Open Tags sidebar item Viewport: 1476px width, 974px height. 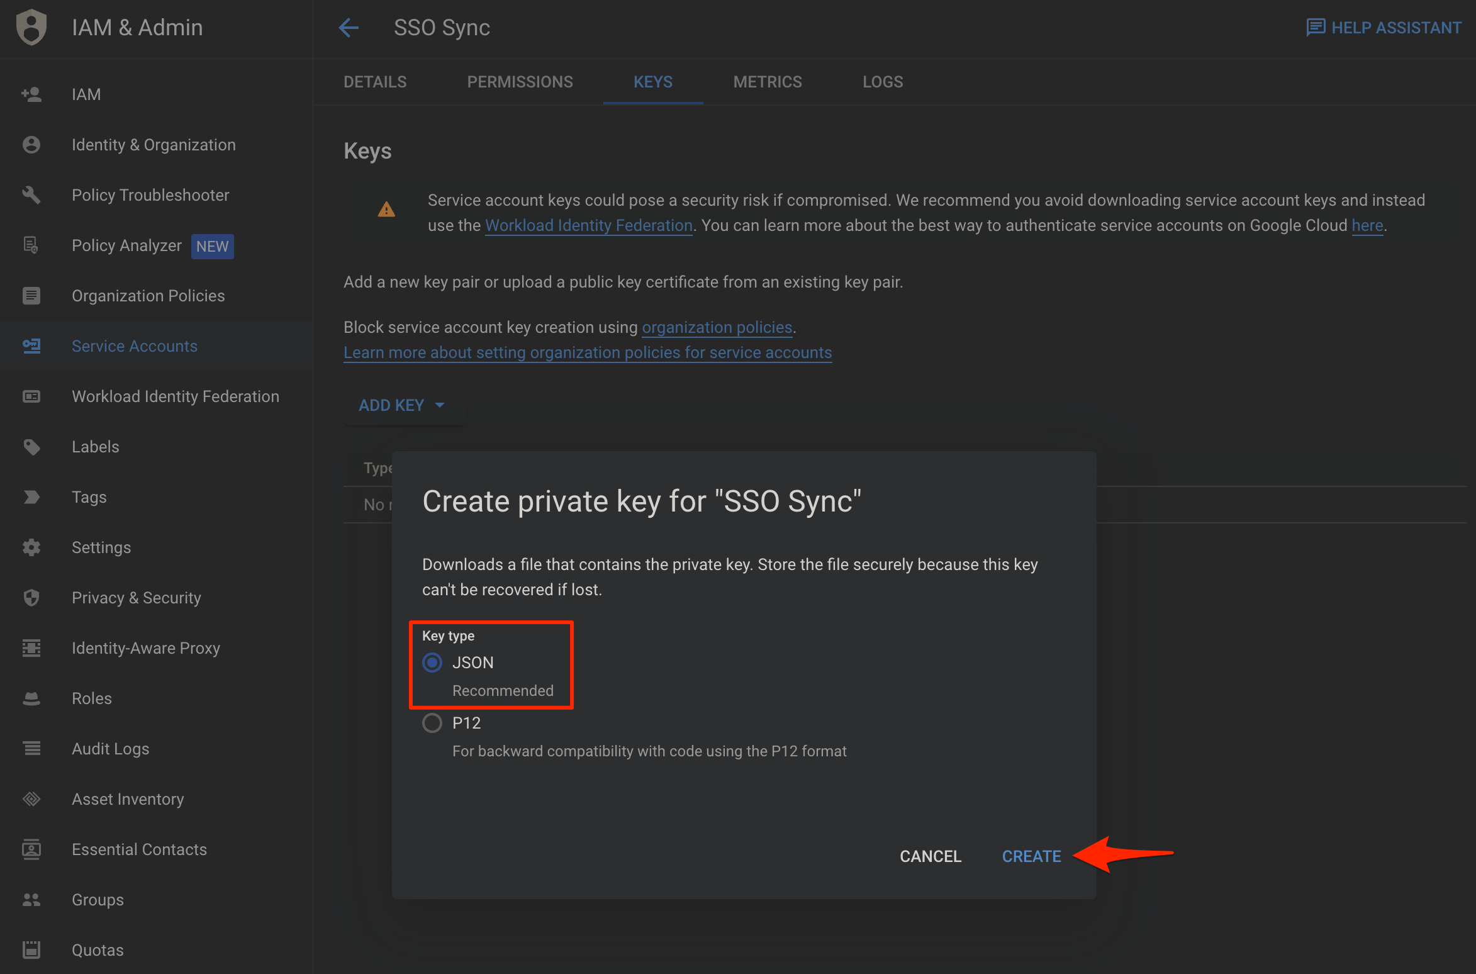click(x=156, y=497)
